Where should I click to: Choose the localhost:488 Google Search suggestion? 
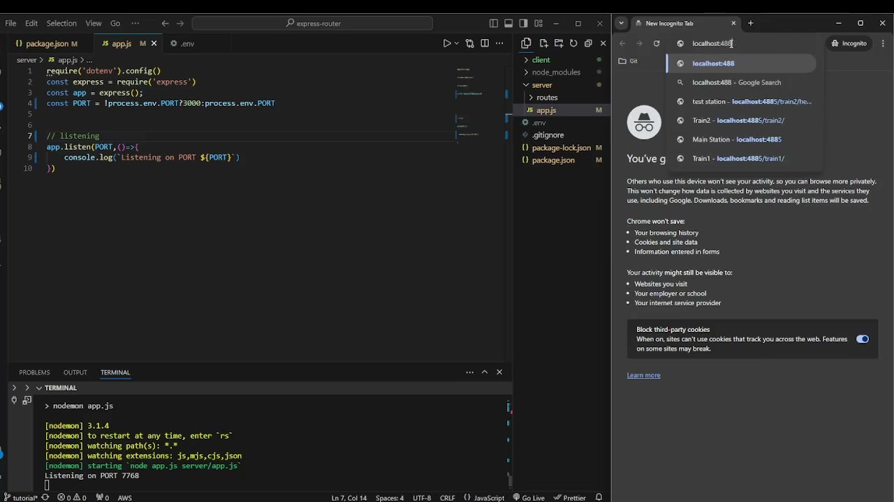[740, 82]
